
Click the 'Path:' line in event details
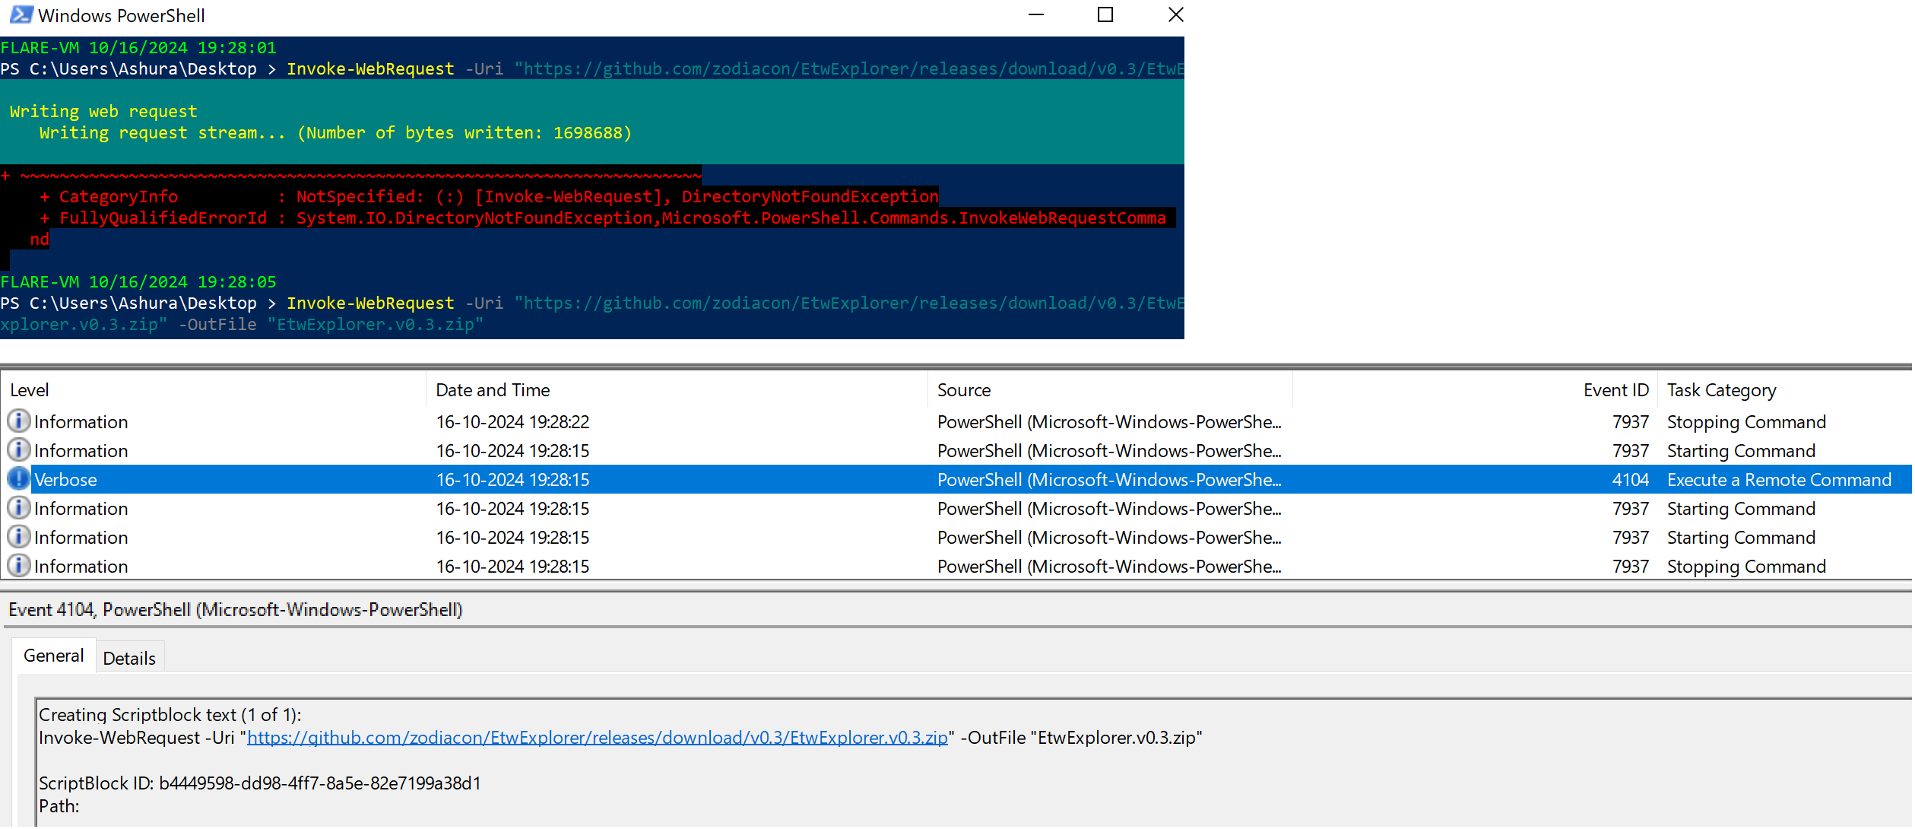[59, 807]
